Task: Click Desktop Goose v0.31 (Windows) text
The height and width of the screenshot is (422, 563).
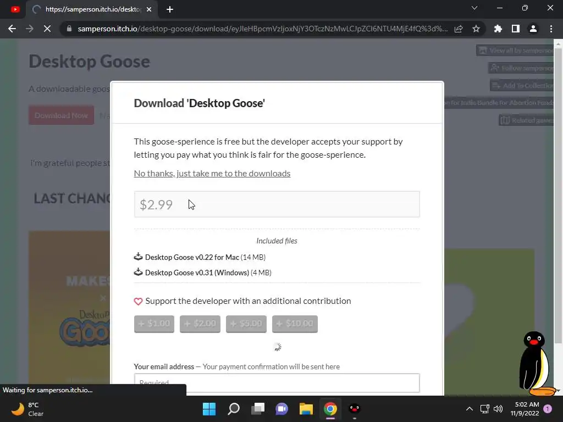Action: tap(197, 273)
